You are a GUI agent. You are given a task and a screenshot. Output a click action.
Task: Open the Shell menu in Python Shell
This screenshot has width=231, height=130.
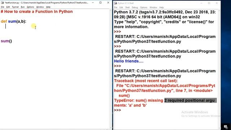point(127,7)
